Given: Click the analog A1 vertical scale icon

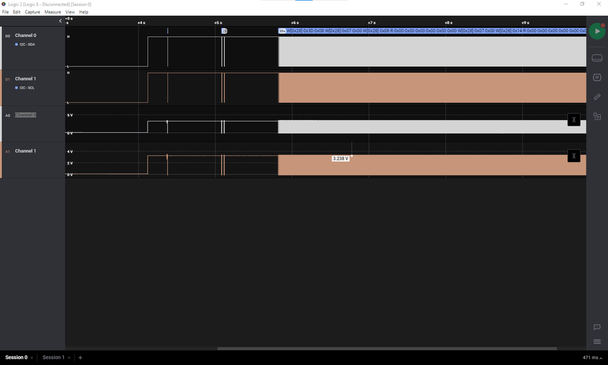Looking at the screenshot, I should 574,156.
